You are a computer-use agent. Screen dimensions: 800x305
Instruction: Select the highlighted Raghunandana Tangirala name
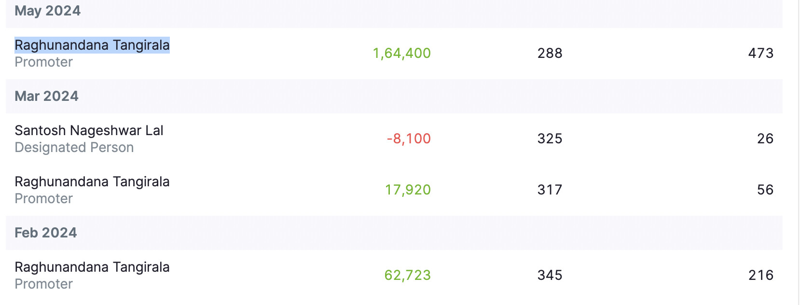[x=92, y=45]
